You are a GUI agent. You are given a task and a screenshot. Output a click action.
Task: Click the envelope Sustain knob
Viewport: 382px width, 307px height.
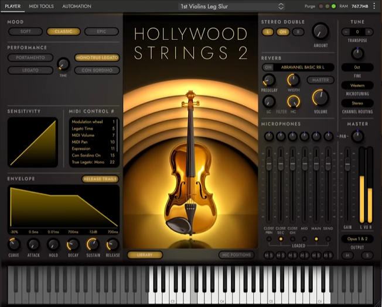93,244
